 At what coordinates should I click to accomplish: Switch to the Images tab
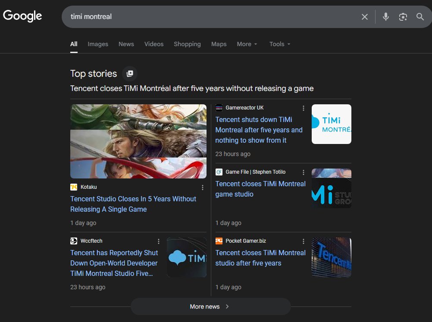click(x=98, y=44)
